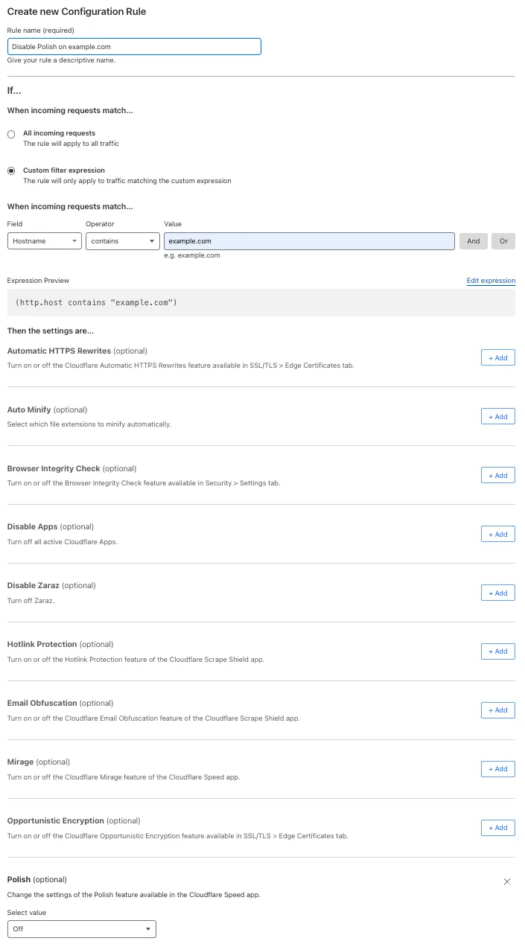Open the Hostname field dropdown

point(45,241)
